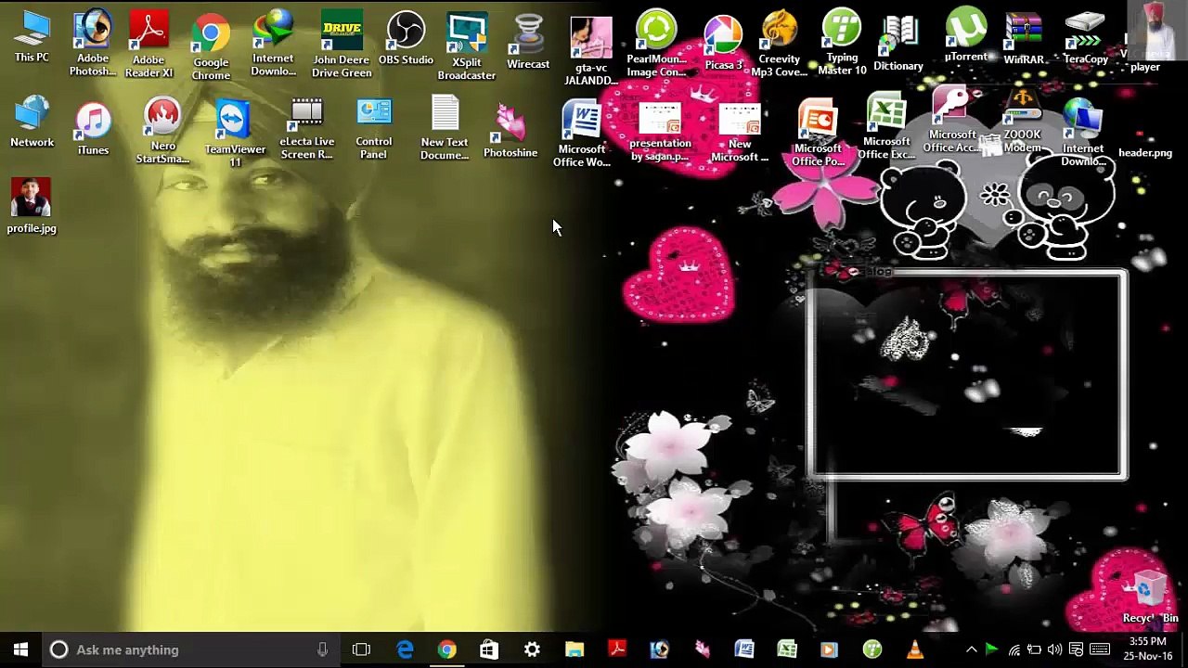Open the Wi-Fi network tray icon
Screen dimensions: 1188x668
coord(1014,649)
